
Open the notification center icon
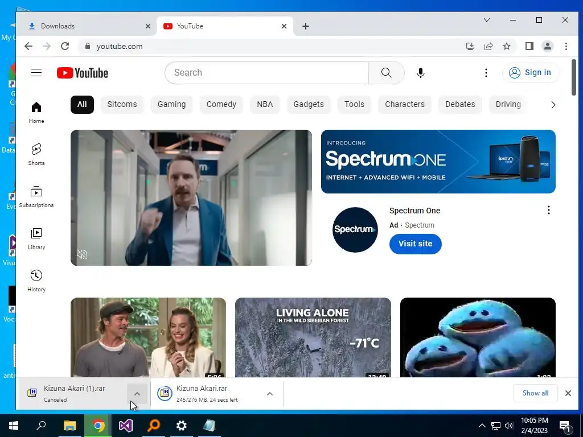(565, 426)
